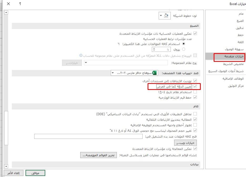
Task: Toggle تحديث الارتباطات إلى مستندات أخرى checkbox
Action: 195,80
